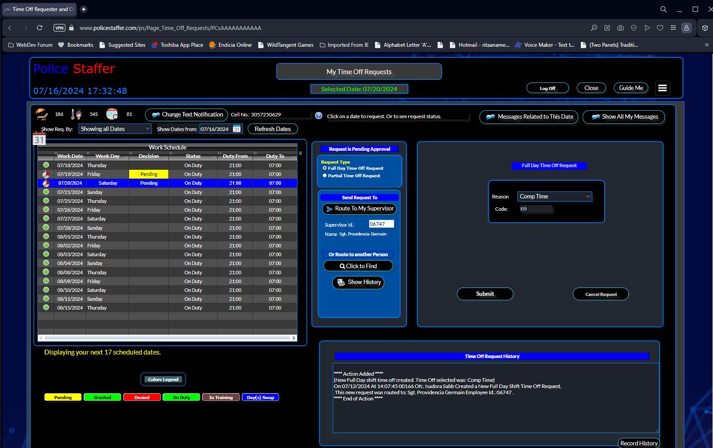Click the browser send arrow icon
The image size is (713, 448).
pyautogui.click(x=647, y=28)
